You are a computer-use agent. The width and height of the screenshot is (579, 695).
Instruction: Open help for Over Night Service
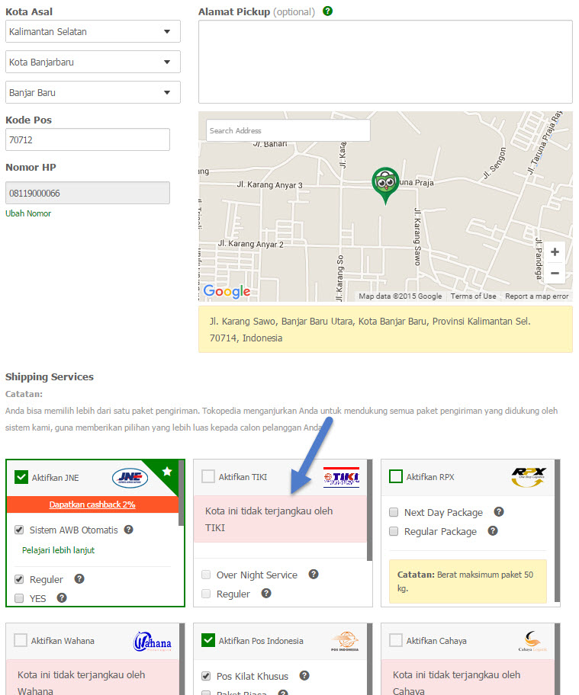[314, 574]
